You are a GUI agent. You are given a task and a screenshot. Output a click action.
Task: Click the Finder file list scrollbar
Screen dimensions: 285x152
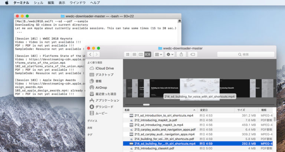tap(275, 119)
